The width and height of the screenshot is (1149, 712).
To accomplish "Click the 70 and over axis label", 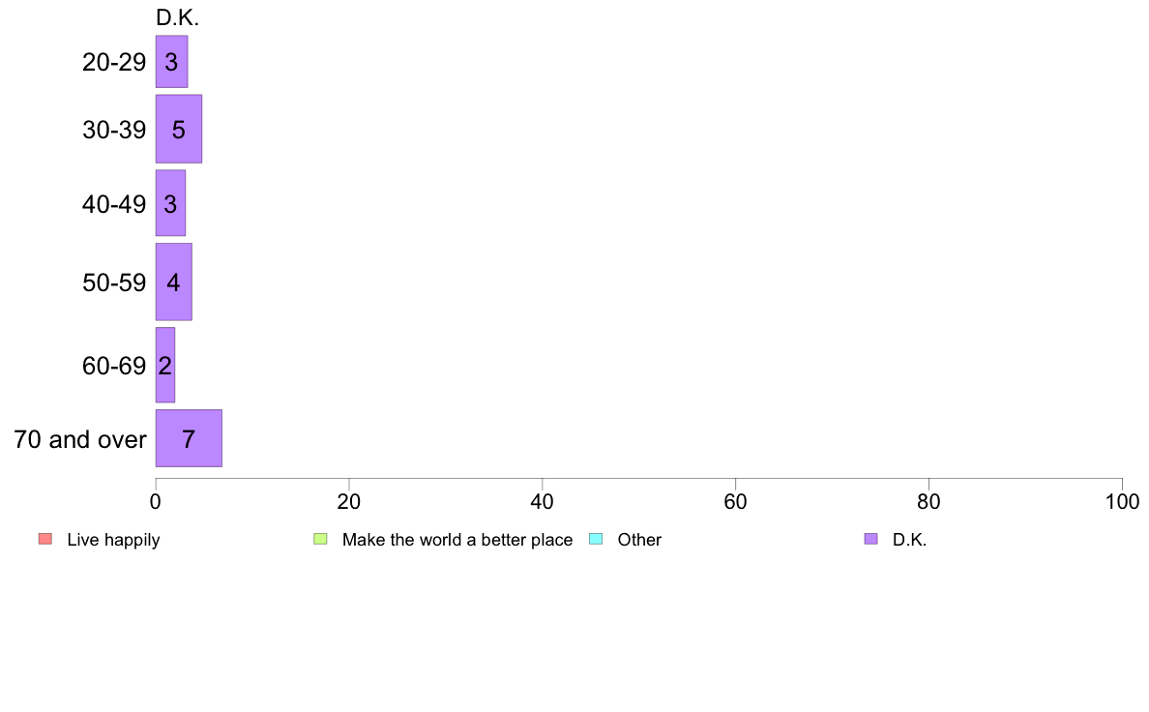I will pos(80,439).
